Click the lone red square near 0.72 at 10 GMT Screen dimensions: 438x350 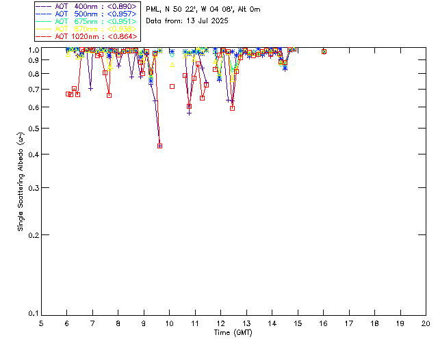point(172,87)
